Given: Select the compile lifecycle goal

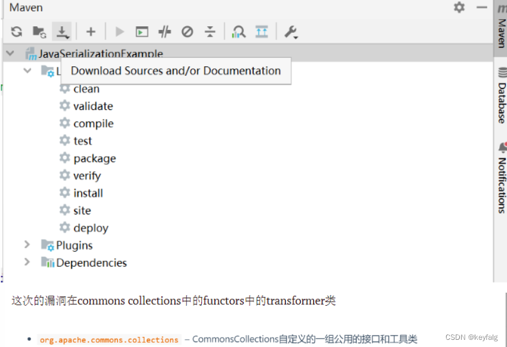Looking at the screenshot, I should click(x=93, y=124).
